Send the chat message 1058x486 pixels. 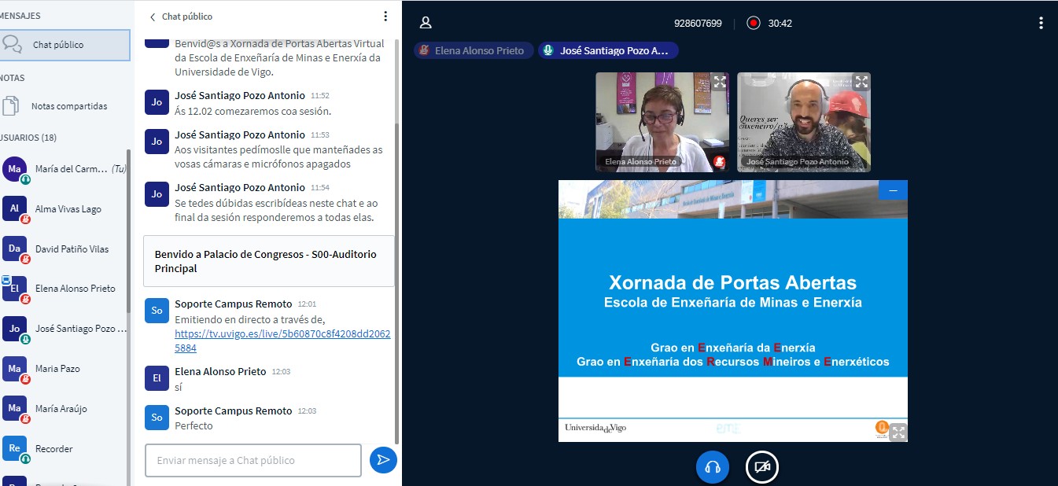383,460
